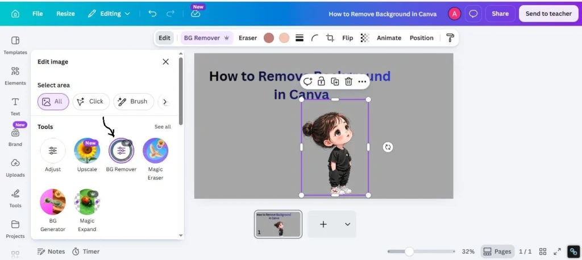Duplicate the selected image
Image resolution: width=582 pixels, height=260 pixels.
click(x=335, y=82)
